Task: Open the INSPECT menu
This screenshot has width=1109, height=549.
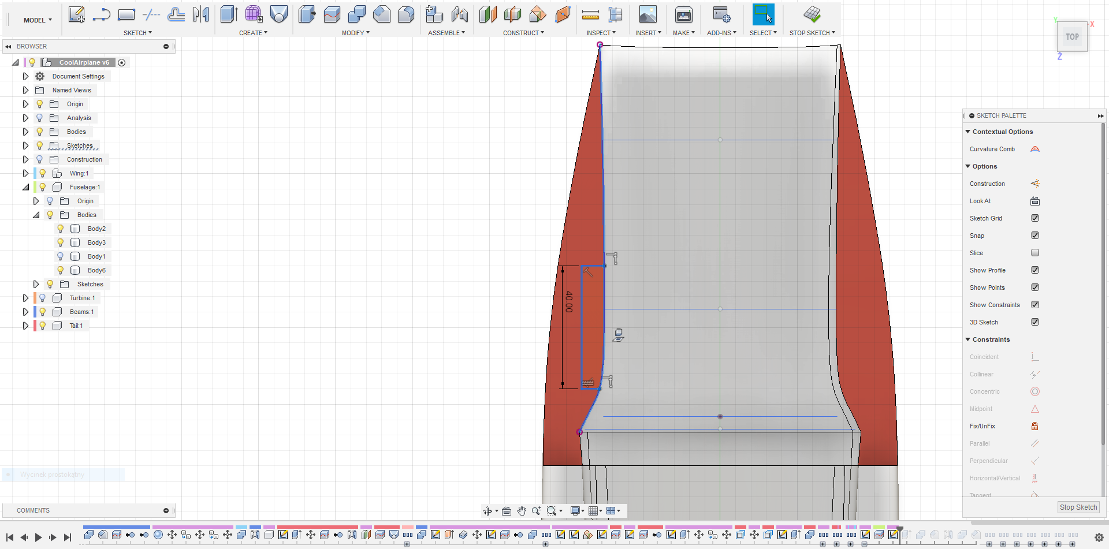Action: tap(601, 33)
